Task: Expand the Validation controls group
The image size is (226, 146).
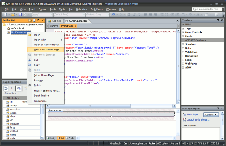Action: [183, 52]
